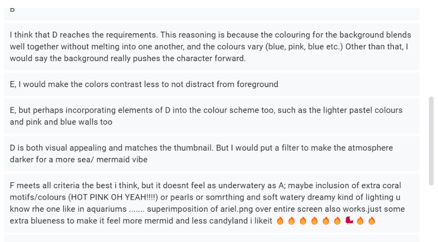Click the fire emoji just right of the bird
The width and height of the screenshot is (438, 242).
point(360,221)
